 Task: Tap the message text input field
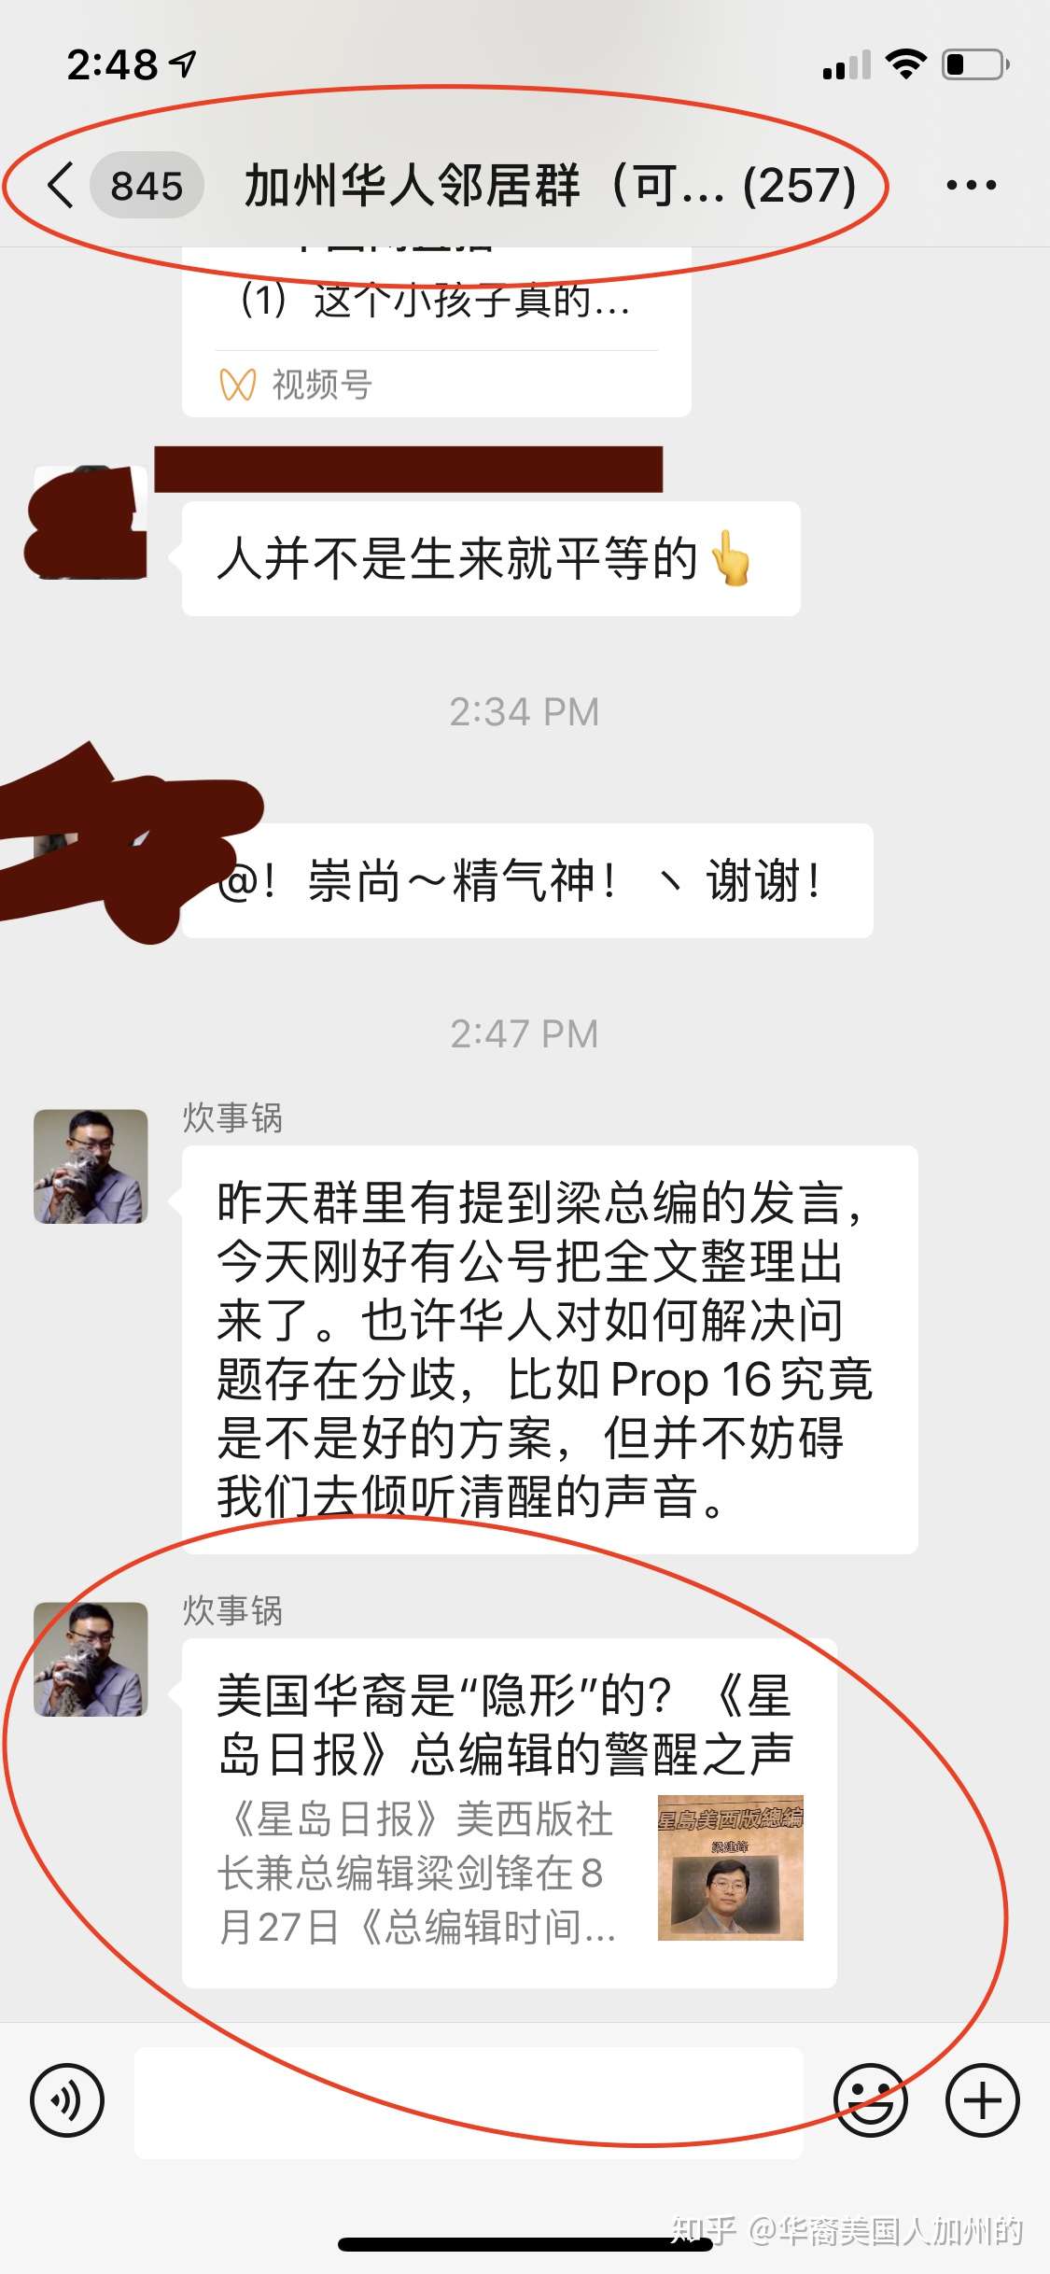[x=469, y=2101]
